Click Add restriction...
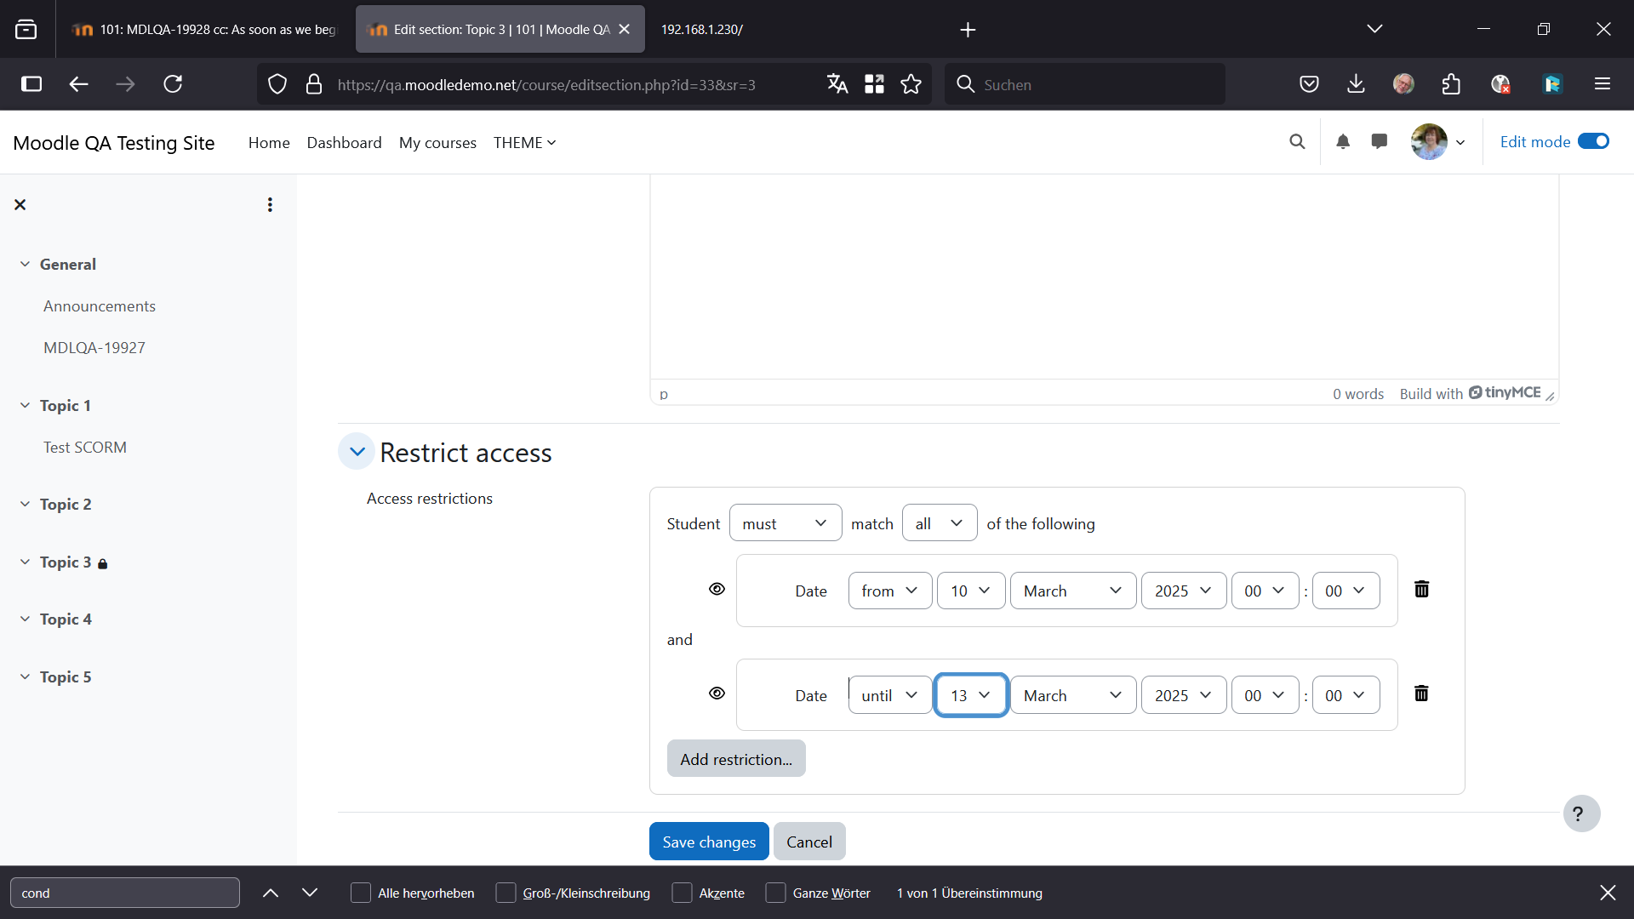Viewport: 1634px width, 919px height. pyautogui.click(x=736, y=759)
